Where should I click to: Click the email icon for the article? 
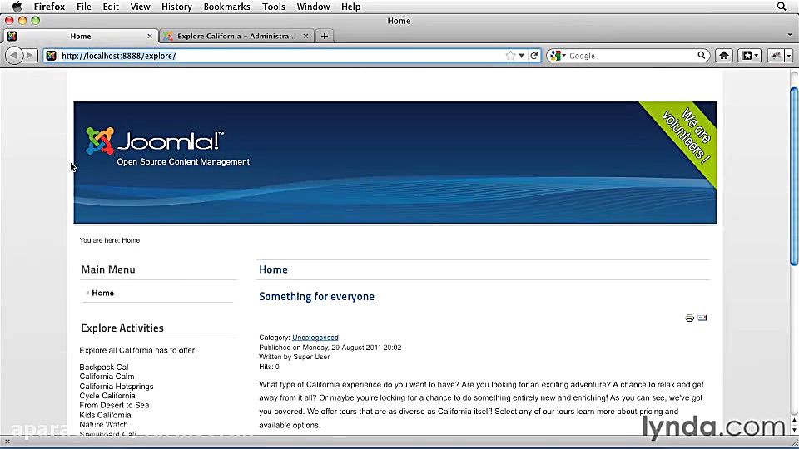(702, 318)
